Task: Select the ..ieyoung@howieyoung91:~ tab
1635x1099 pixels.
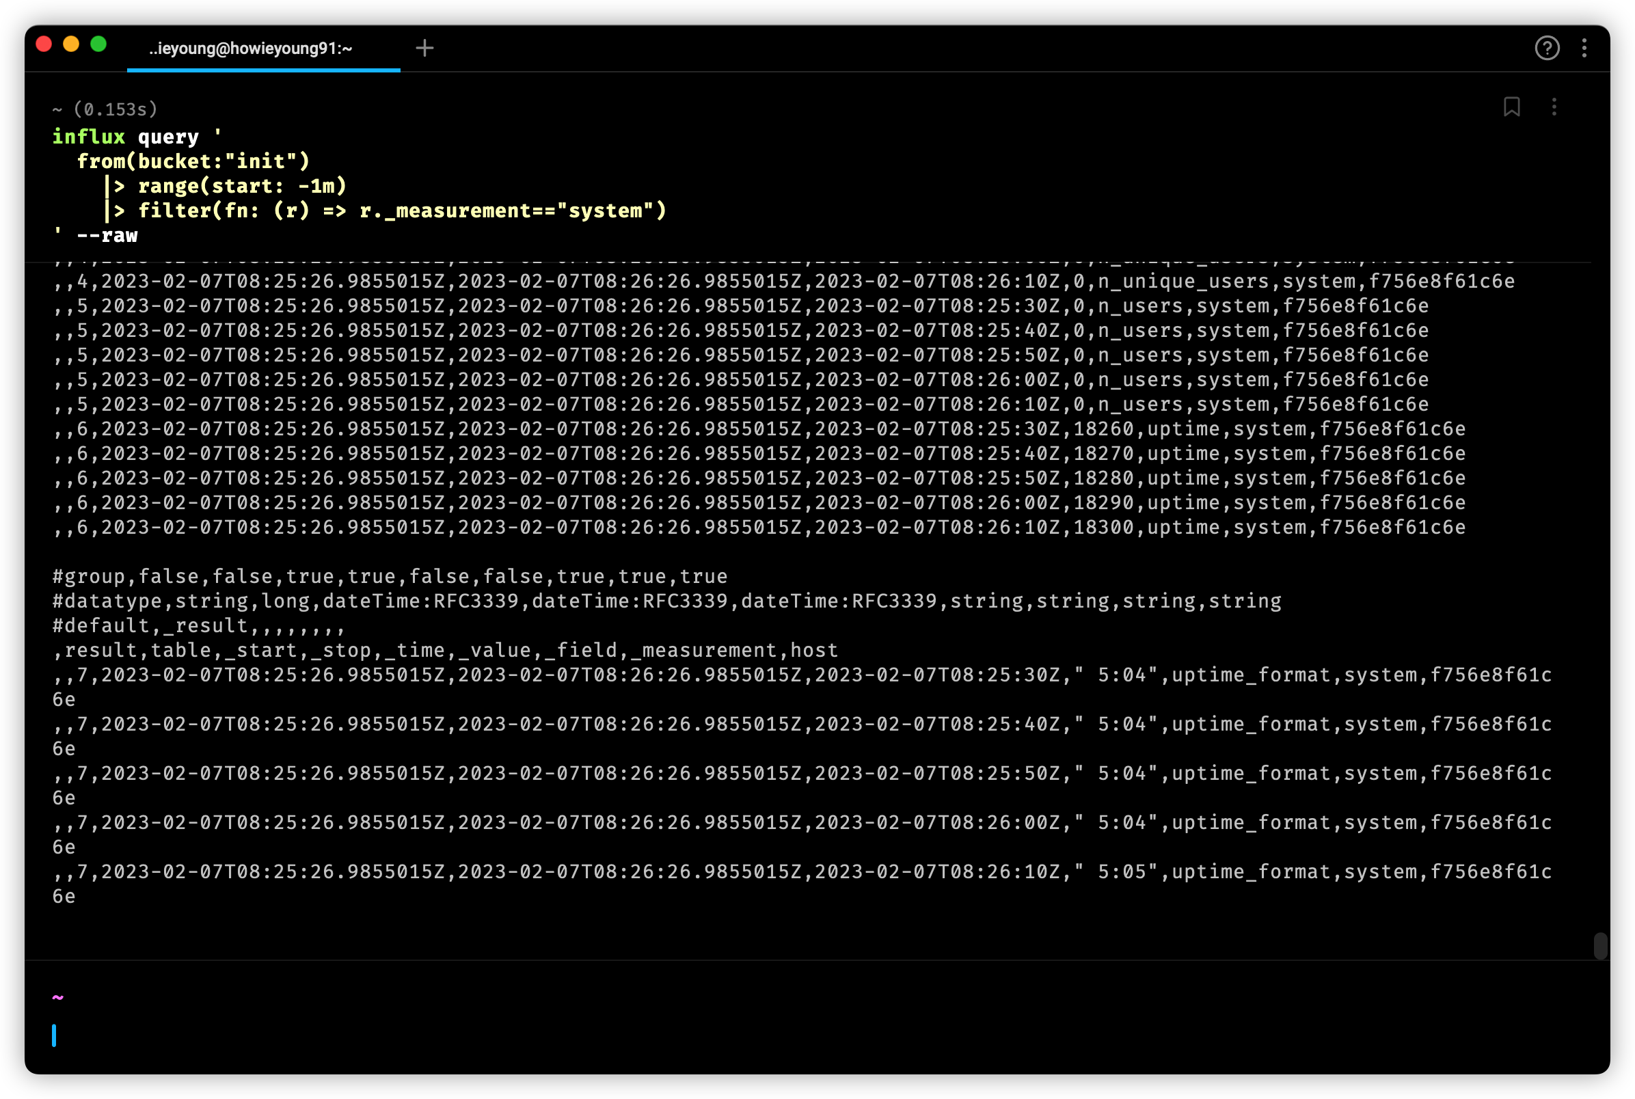Action: 250,48
